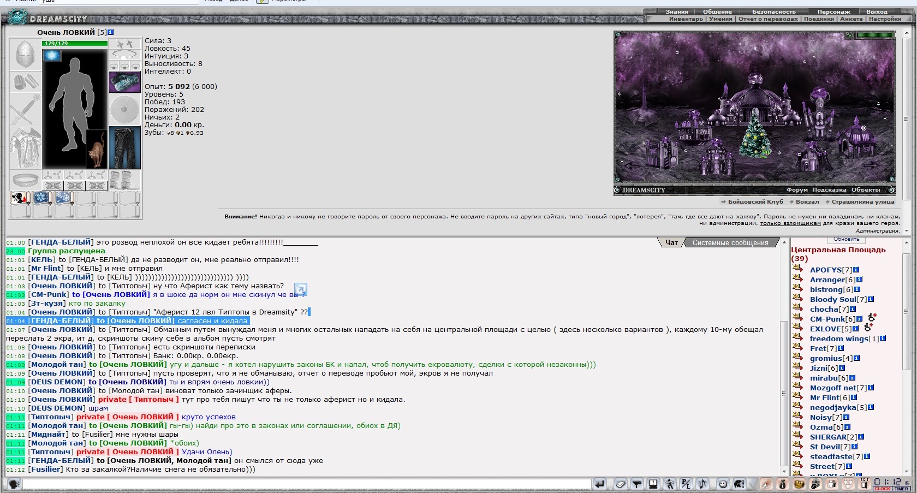Open the Общение menu

[717, 11]
